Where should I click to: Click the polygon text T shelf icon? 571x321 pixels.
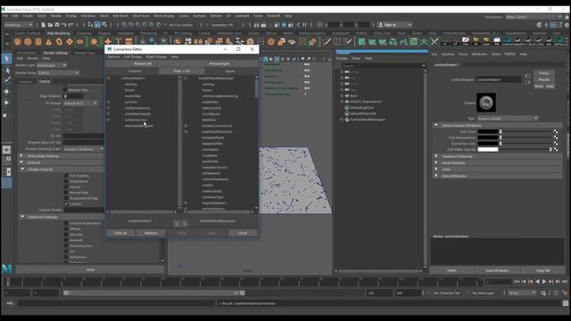coord(119,42)
